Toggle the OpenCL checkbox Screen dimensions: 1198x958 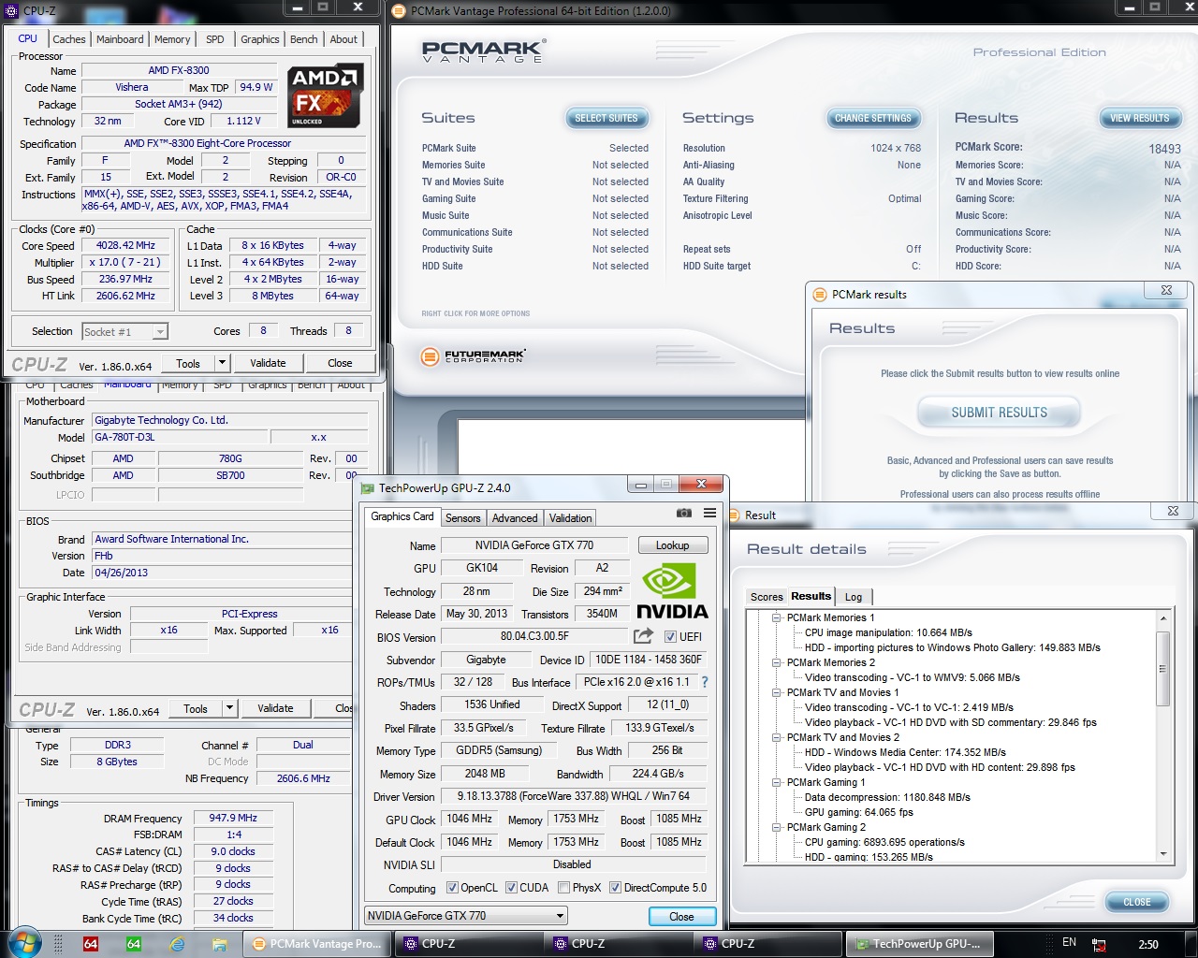pos(453,888)
